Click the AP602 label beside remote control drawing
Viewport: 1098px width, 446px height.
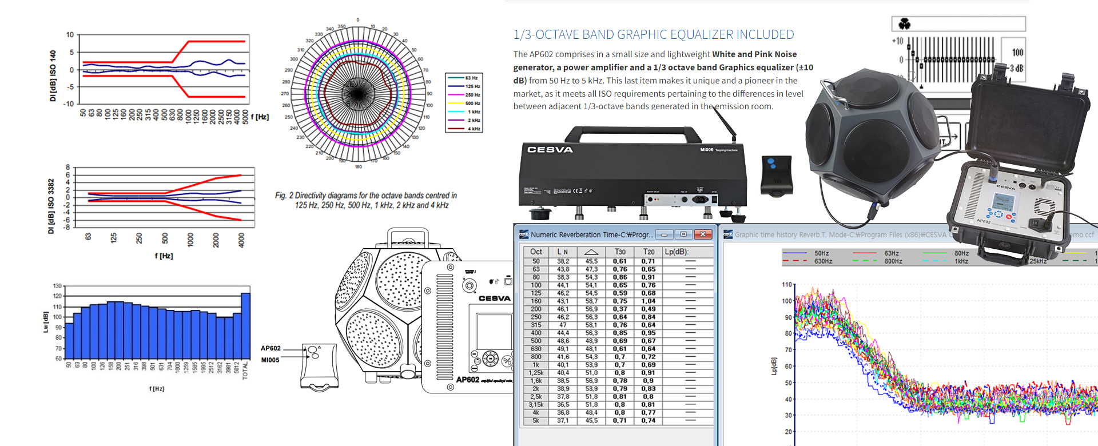pos(270,348)
